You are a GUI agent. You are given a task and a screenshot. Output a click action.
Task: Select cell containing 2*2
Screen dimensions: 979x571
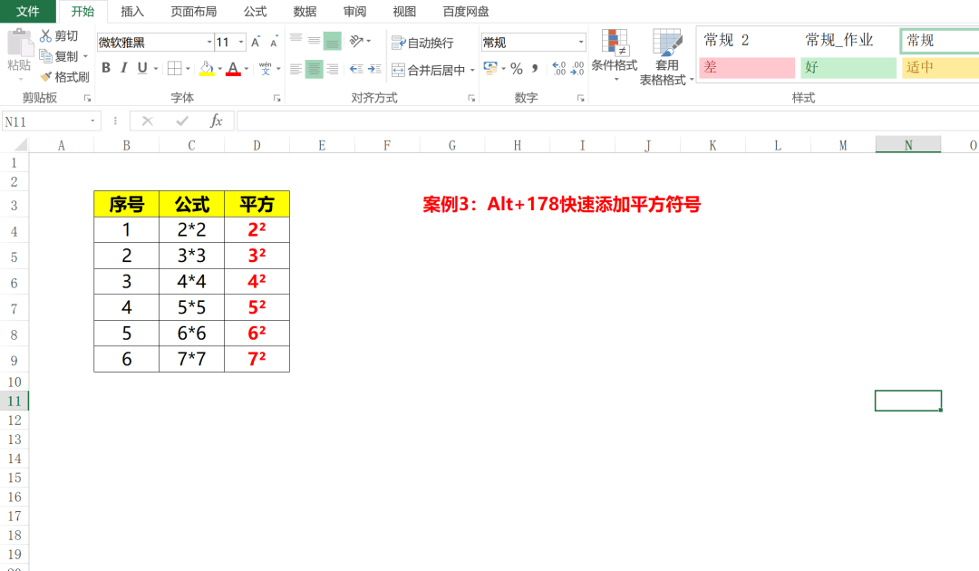(x=191, y=229)
